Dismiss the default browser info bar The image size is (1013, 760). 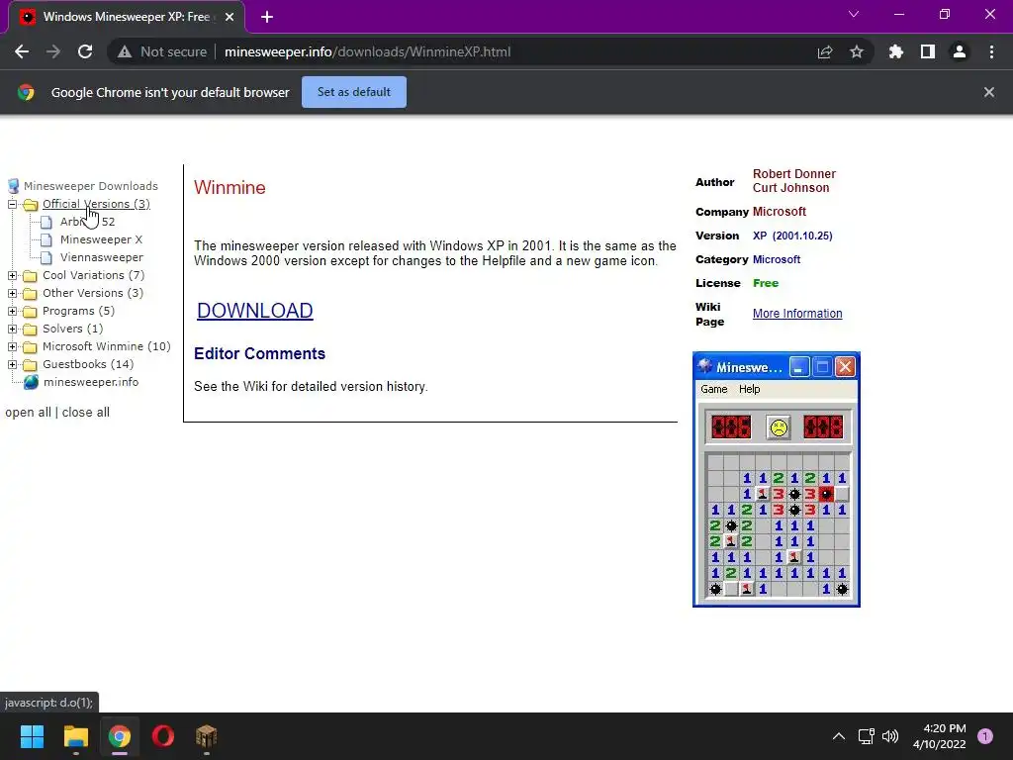989,92
